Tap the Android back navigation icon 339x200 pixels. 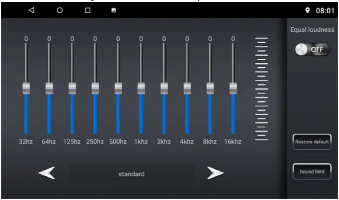[32, 10]
